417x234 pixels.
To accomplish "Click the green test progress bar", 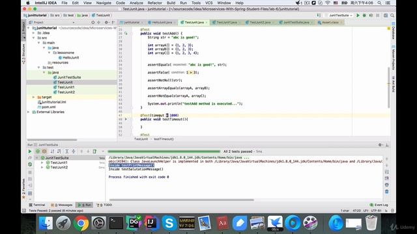I will tap(164, 151).
